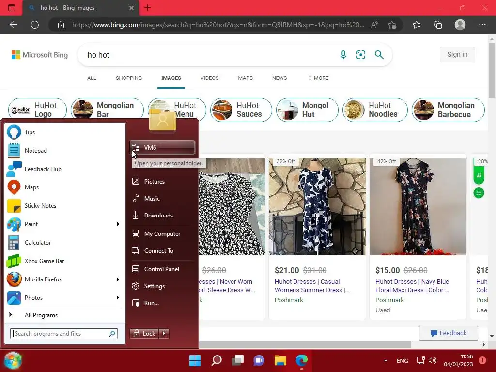The width and height of the screenshot is (496, 372).
Task: Open My Computer
Action: (x=162, y=234)
